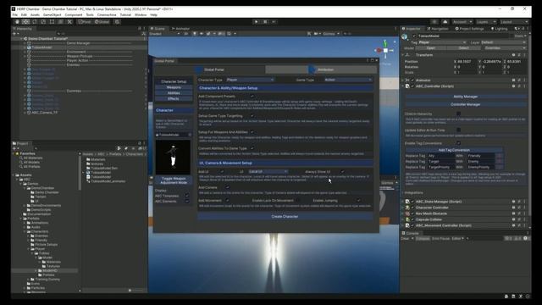Click Add Tag Conversion button
Image resolution: width=542 pixels, height=305 pixels.
[x=454, y=150]
